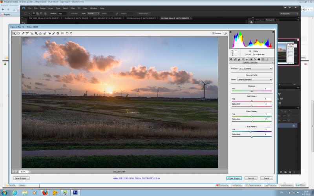
Task: Select the White Balance eyedropper tool
Action: point(23,33)
